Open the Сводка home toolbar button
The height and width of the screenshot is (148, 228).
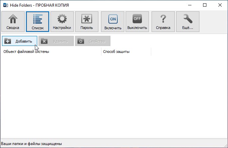tap(13, 22)
